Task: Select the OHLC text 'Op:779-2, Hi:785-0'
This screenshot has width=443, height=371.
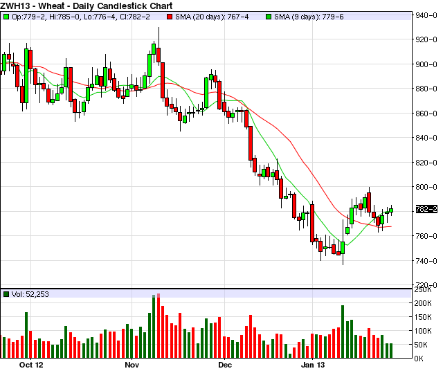Action: click(x=46, y=17)
